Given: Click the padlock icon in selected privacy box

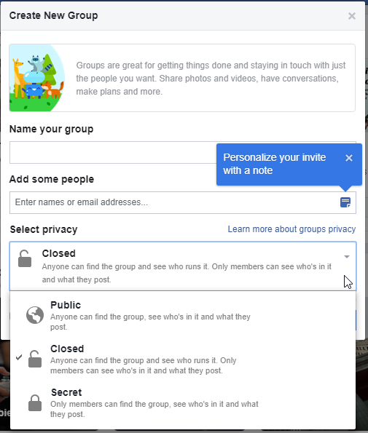Looking at the screenshot, I should [25, 258].
